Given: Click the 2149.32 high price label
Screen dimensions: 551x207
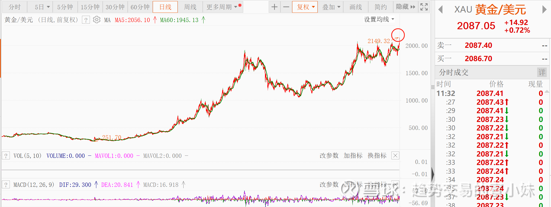Looking at the screenshot, I should click(x=379, y=41).
